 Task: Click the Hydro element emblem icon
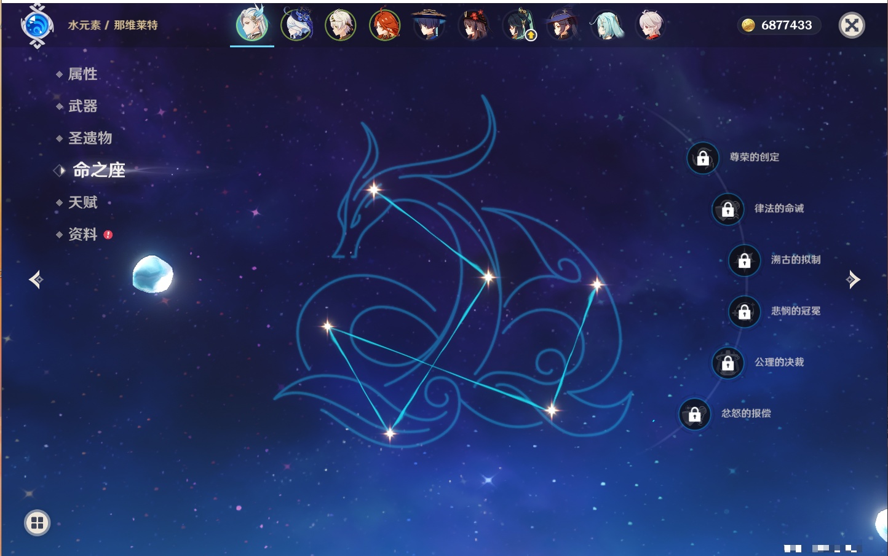click(x=37, y=25)
